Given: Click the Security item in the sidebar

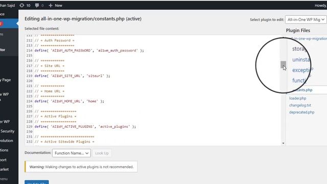Looking at the screenshot, I should [8, 131].
